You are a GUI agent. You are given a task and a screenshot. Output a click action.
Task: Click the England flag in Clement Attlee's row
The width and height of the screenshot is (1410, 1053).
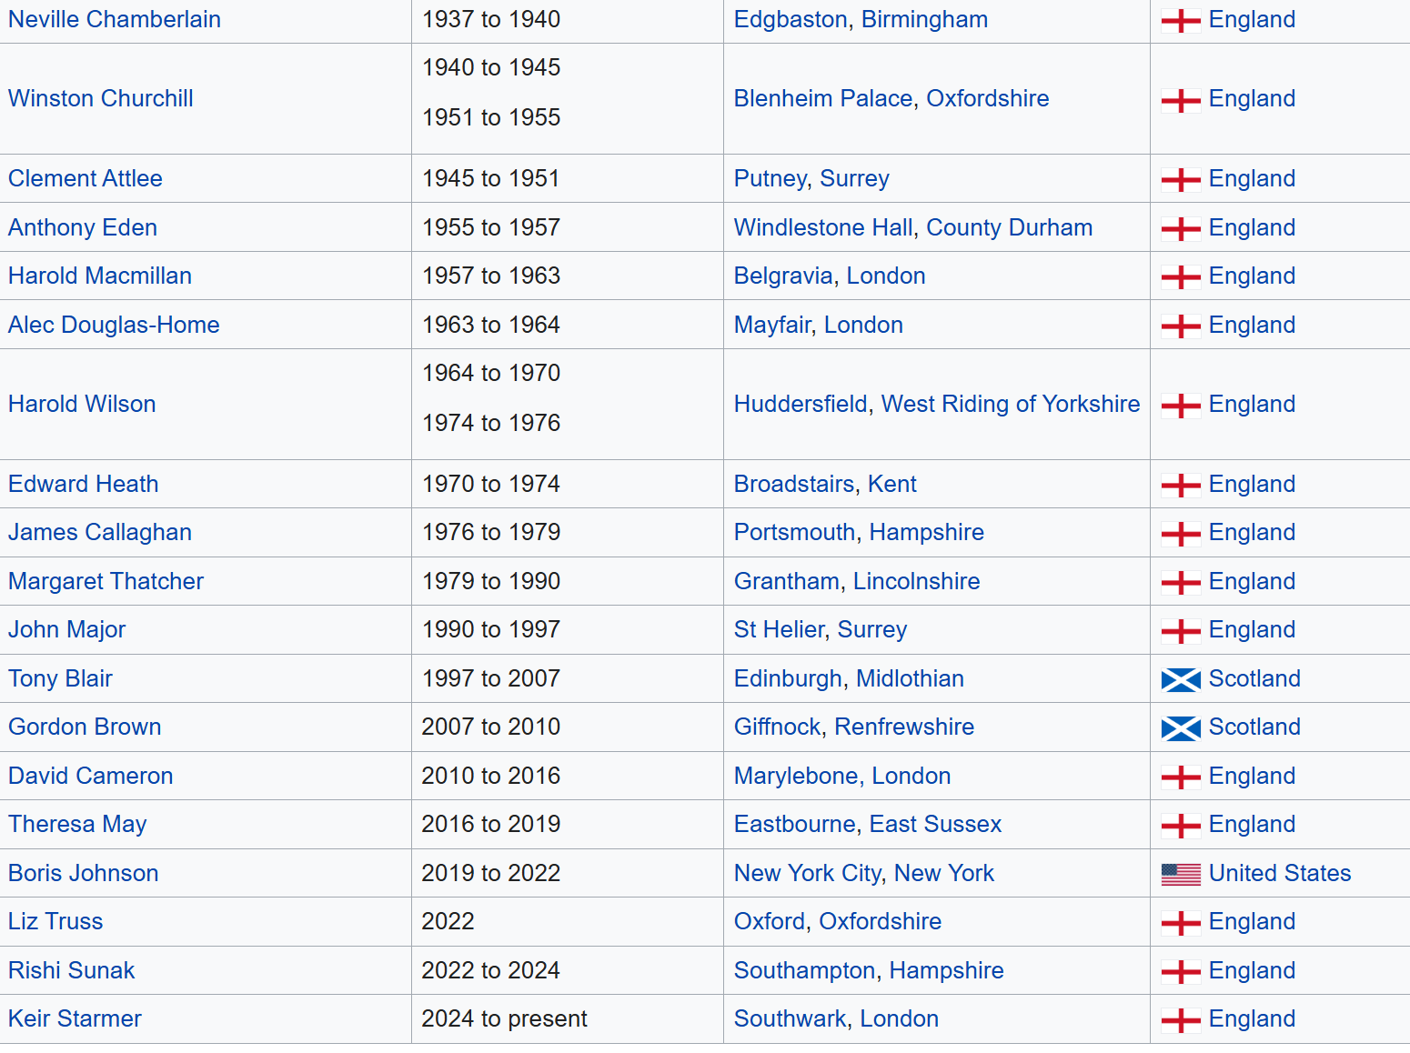click(x=1181, y=180)
